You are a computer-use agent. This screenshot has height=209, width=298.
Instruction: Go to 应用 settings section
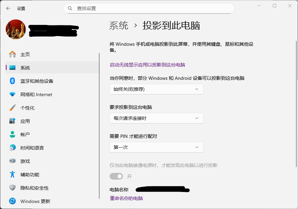coord(25,121)
